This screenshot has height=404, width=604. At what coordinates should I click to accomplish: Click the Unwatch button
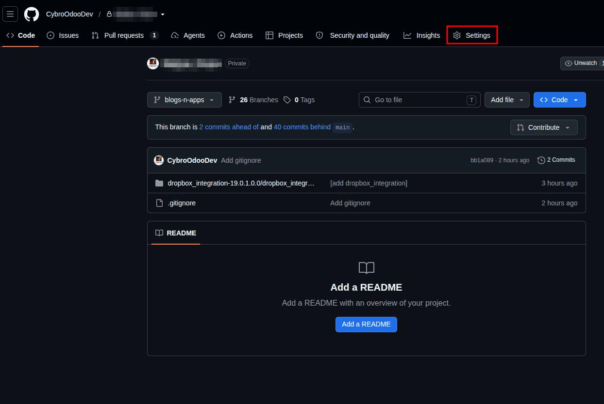(582, 63)
